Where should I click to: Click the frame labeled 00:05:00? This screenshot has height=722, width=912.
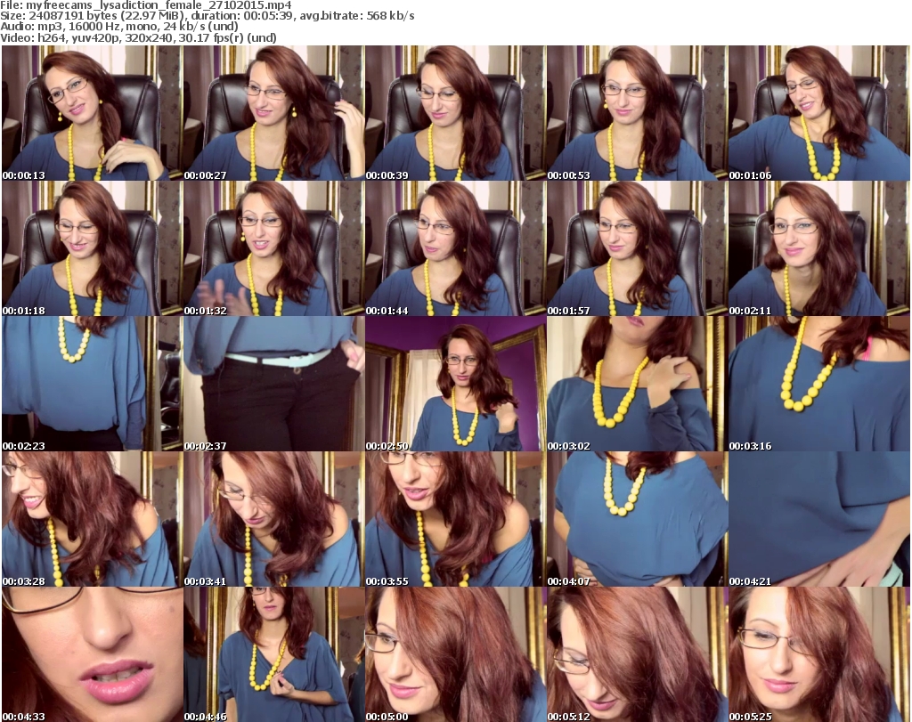click(455, 654)
